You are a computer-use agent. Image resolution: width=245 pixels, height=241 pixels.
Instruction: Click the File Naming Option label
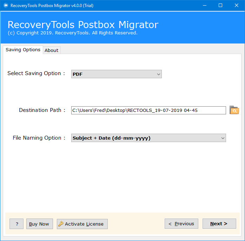coord(39,138)
